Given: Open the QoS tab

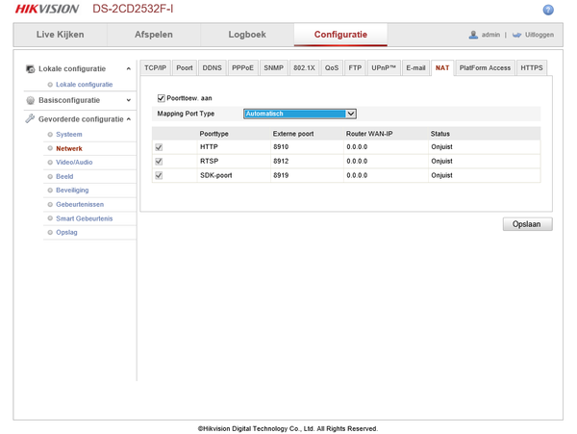Looking at the screenshot, I should pyautogui.click(x=332, y=68).
